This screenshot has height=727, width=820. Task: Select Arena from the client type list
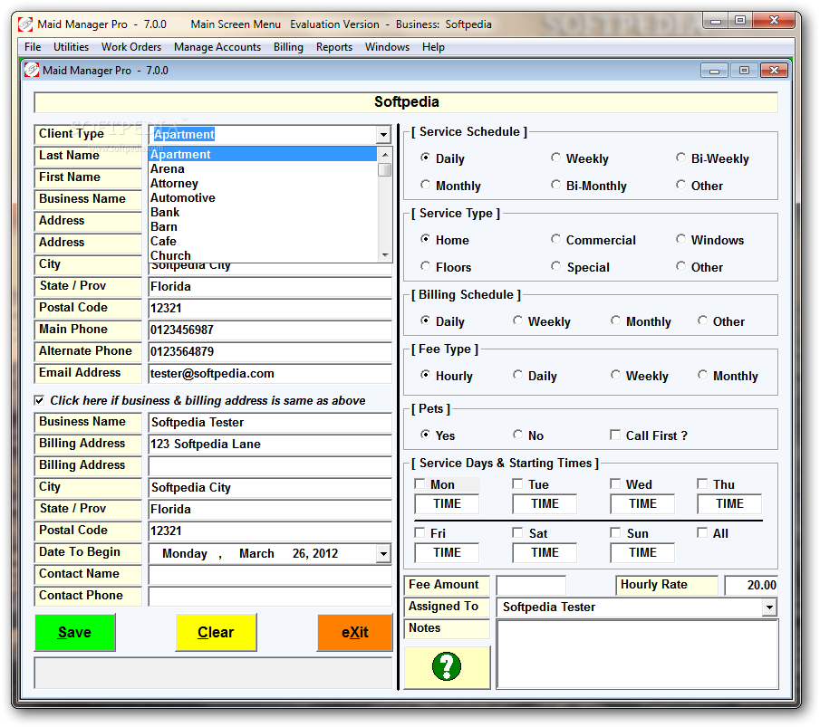263,168
